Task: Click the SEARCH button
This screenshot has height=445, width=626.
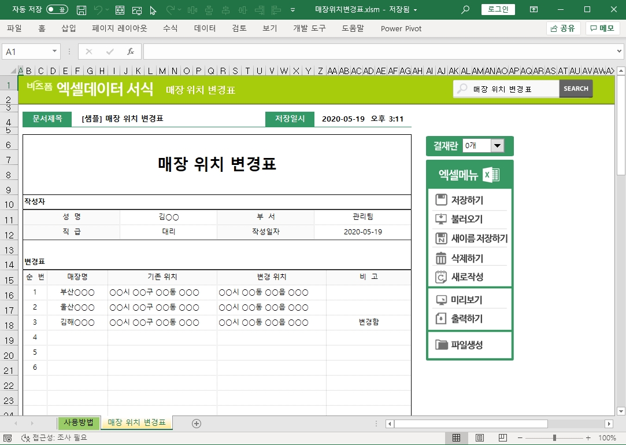Action: (576, 89)
